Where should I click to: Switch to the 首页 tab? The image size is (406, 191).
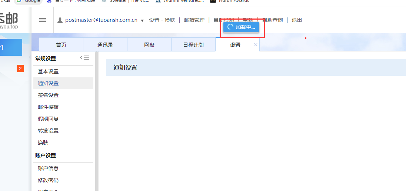pos(61,45)
